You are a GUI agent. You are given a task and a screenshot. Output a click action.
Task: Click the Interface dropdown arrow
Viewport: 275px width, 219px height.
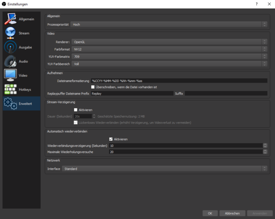(264, 169)
